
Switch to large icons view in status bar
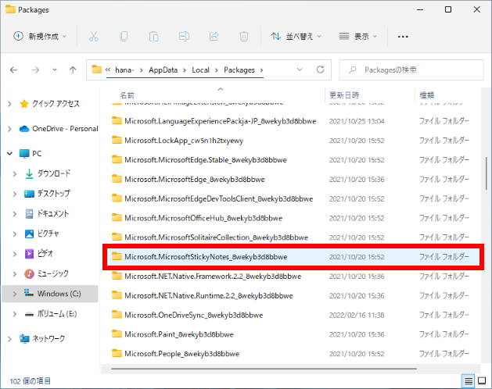[x=482, y=381]
